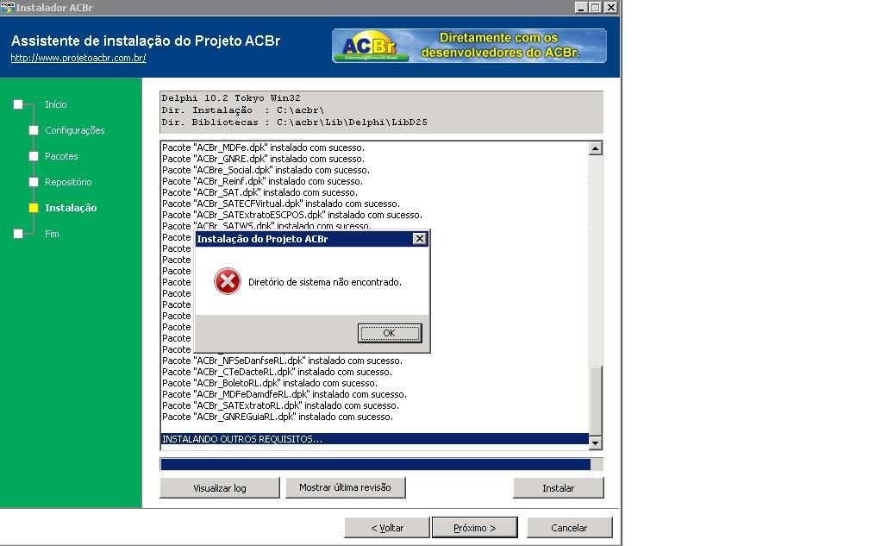Viewport: 869px width, 546px height.
Task: Select the ACBr_MDFe.dpk log line
Action: pyautogui.click(x=263, y=147)
